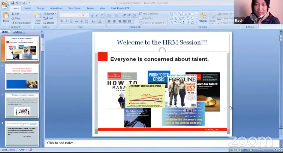This screenshot has width=283, height=153.
Task: Toggle Text Shadow
Action: 82,21
